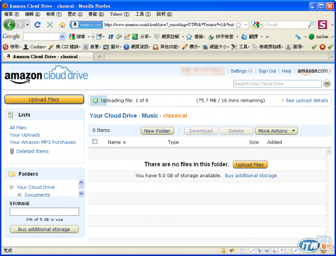Open the Yahoo! menu
This screenshot has width=336, height=256.
pos(120,14)
